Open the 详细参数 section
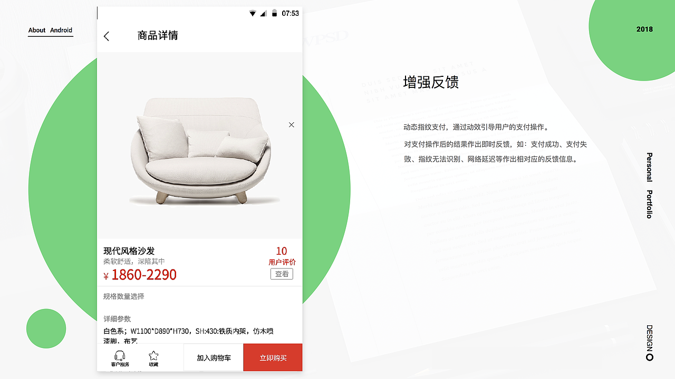This screenshot has width=675, height=379. pos(117,319)
